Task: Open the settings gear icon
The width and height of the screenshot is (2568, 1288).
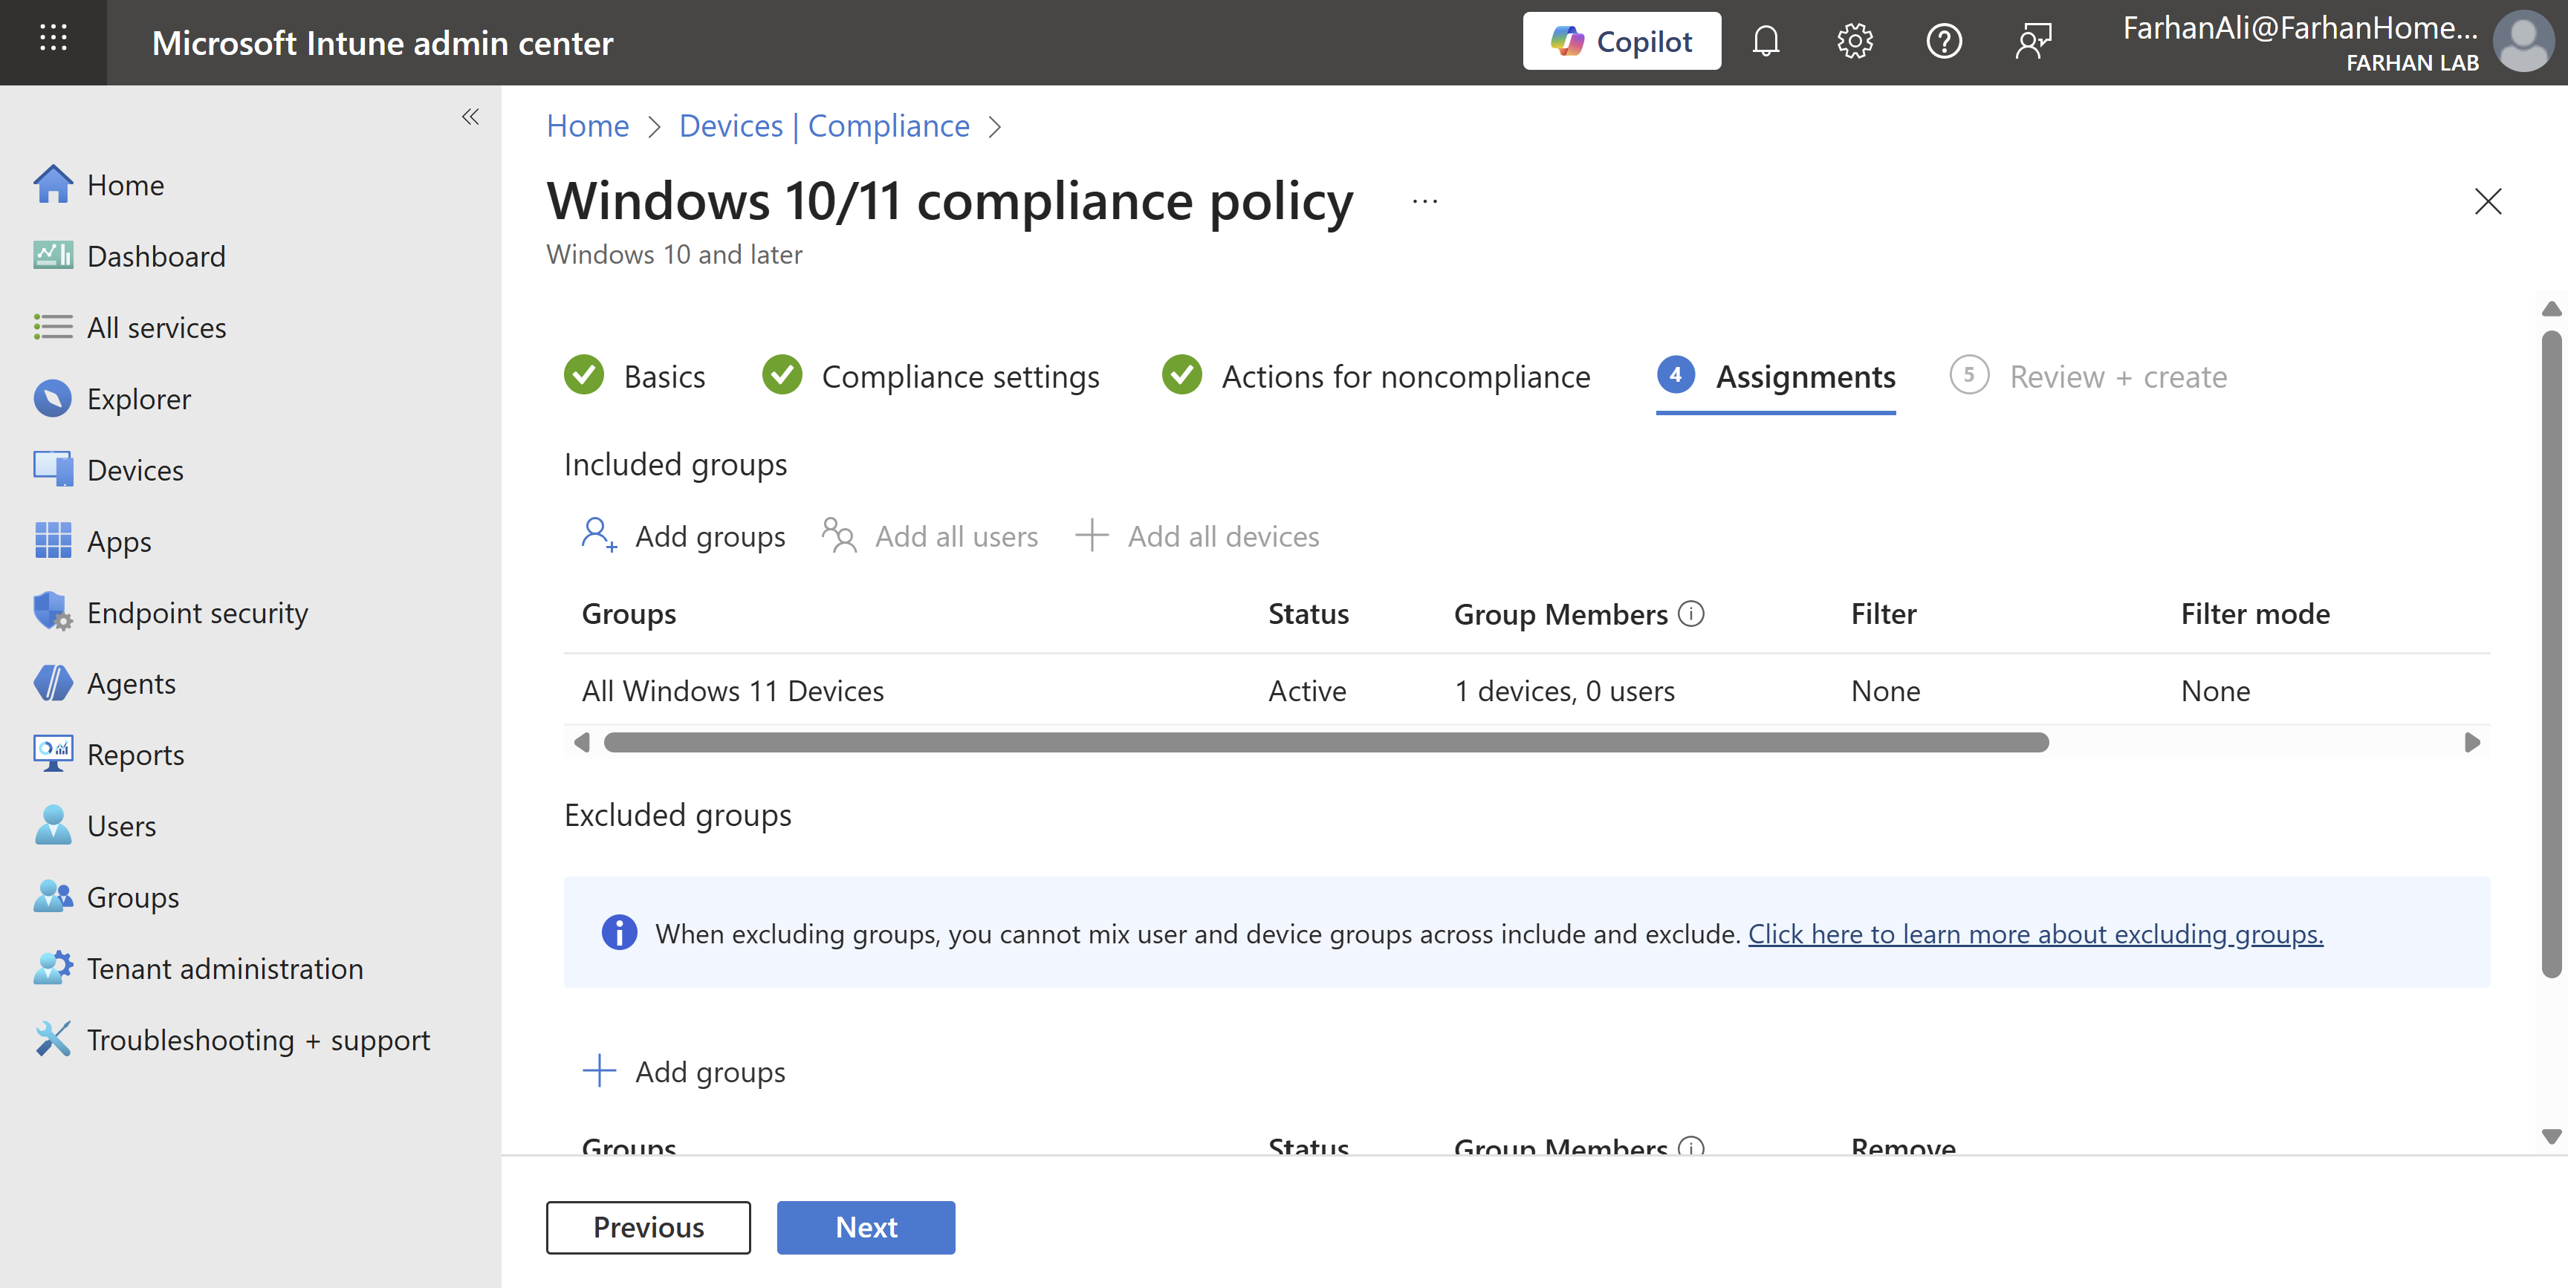Action: click(x=1854, y=42)
